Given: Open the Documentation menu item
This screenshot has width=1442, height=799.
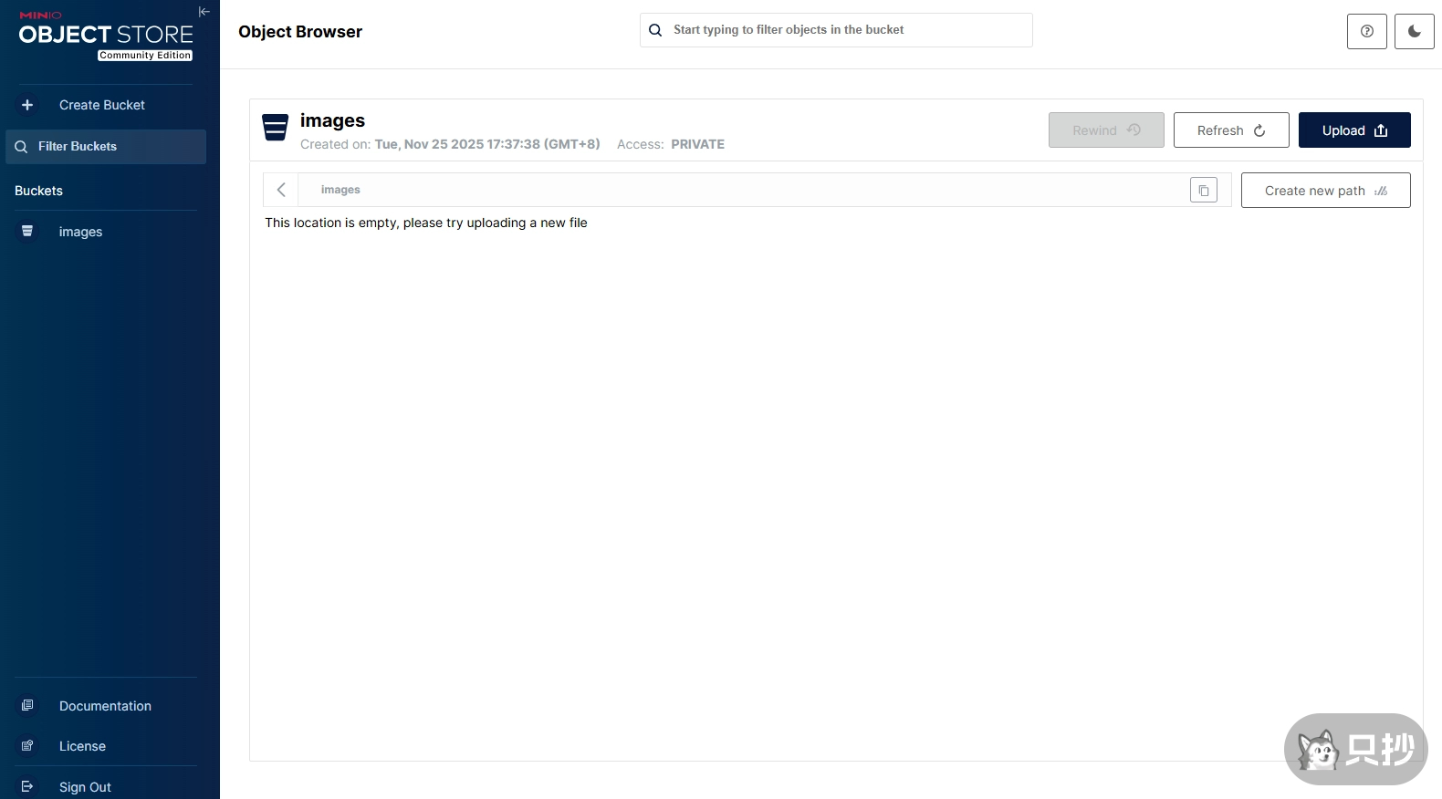Looking at the screenshot, I should [105, 706].
